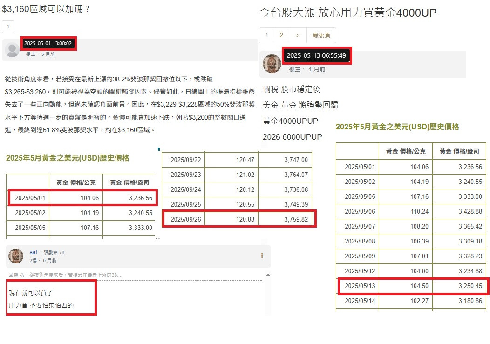
Task: Click the lion avatar beside the 06:55:49 timestamp
Action: click(x=272, y=64)
